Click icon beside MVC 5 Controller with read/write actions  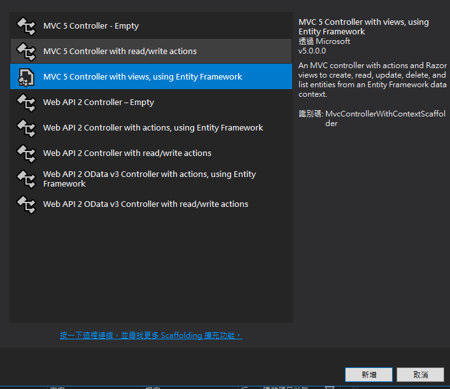click(26, 52)
